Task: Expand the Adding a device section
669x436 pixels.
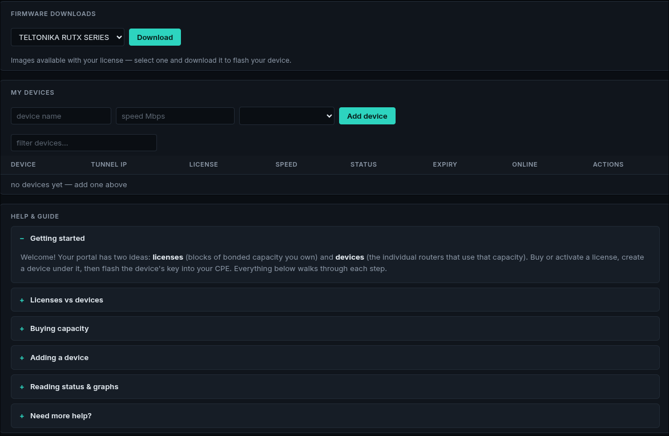Action: [335, 357]
